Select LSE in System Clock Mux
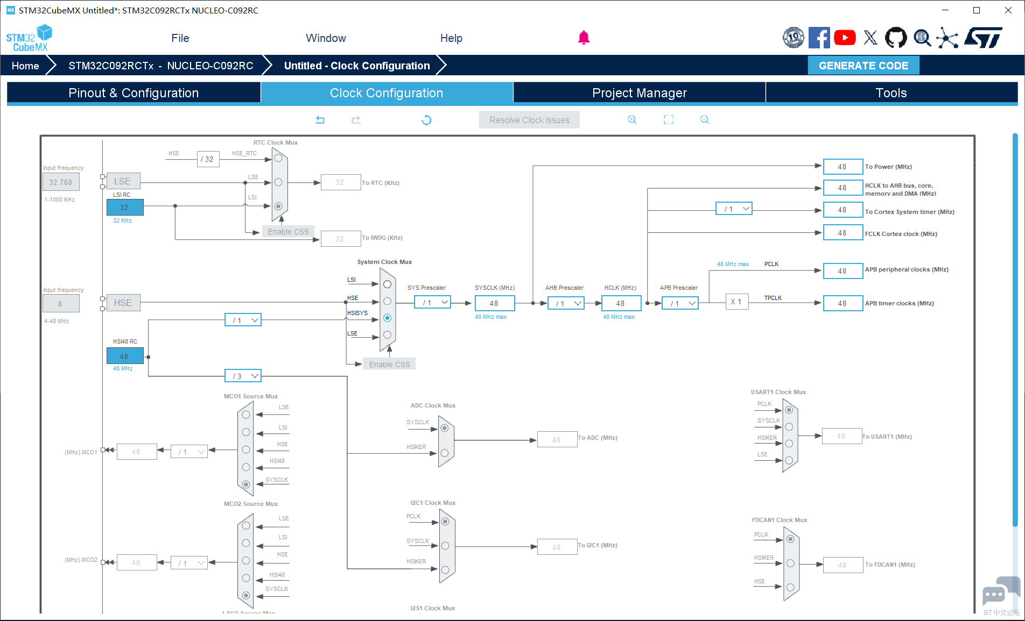1025x621 pixels. point(387,334)
